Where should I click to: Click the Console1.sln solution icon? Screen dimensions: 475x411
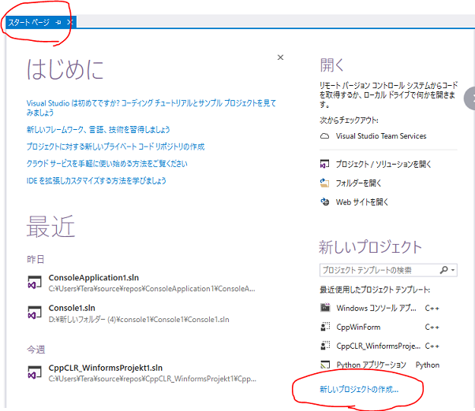(x=34, y=313)
